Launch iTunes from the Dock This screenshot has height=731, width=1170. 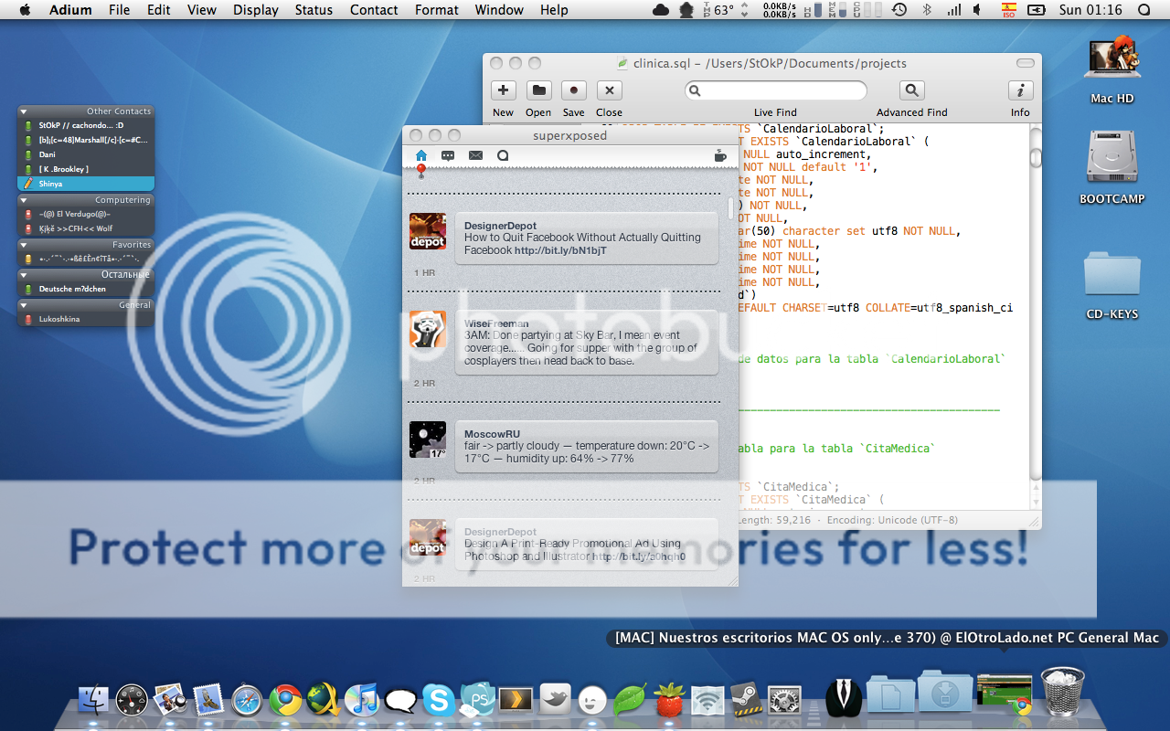tap(363, 700)
